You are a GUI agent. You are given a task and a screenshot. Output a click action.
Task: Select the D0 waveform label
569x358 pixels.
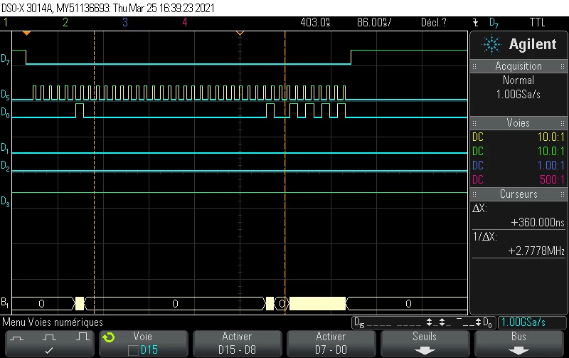pos(5,112)
